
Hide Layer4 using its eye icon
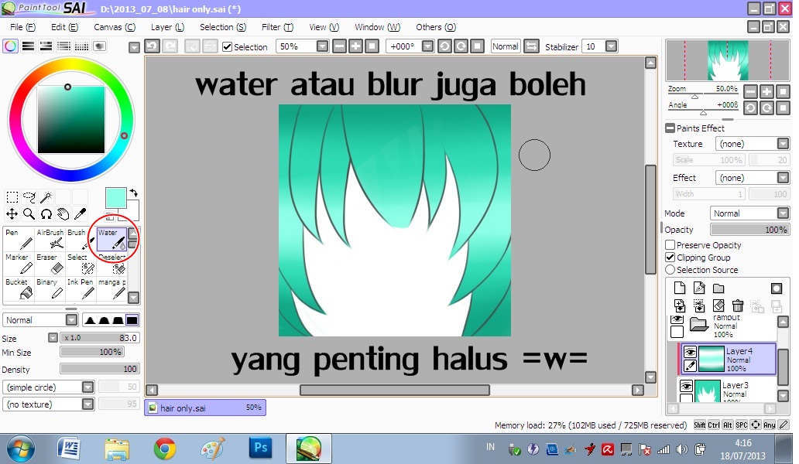coord(690,352)
